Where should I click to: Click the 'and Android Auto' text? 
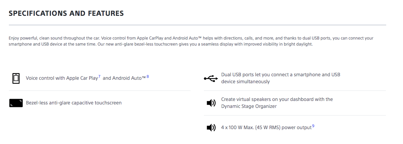pyautogui.click(x=124, y=78)
